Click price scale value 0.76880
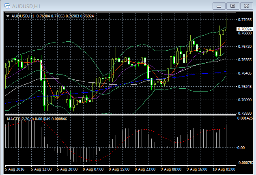256x175 pixels. click(245, 33)
